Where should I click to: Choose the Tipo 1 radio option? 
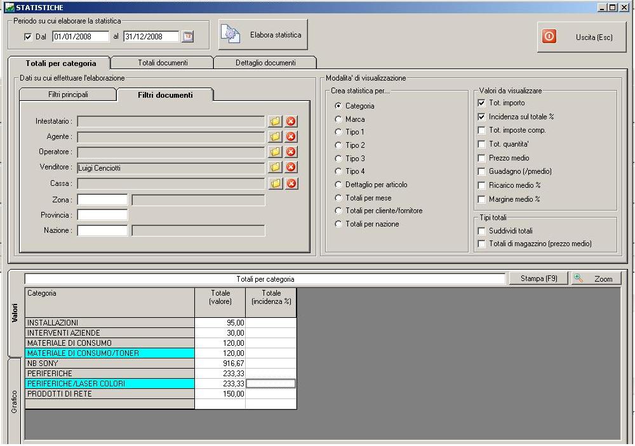(x=338, y=132)
